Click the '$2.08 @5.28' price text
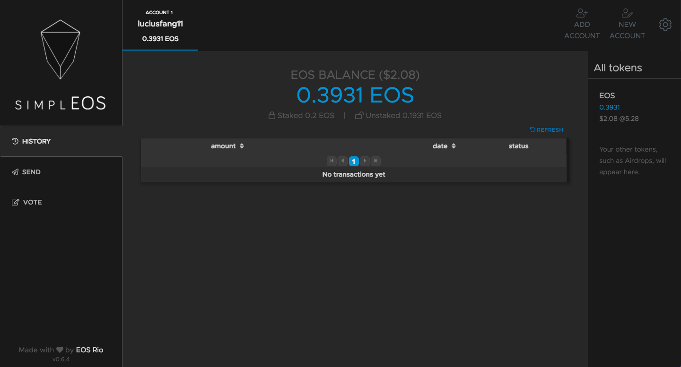Image resolution: width=681 pixels, height=367 pixels. pyautogui.click(x=619, y=119)
